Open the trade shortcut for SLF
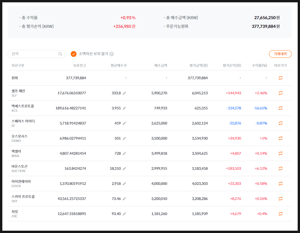This screenshot has width=300, height=233. (x=281, y=93)
